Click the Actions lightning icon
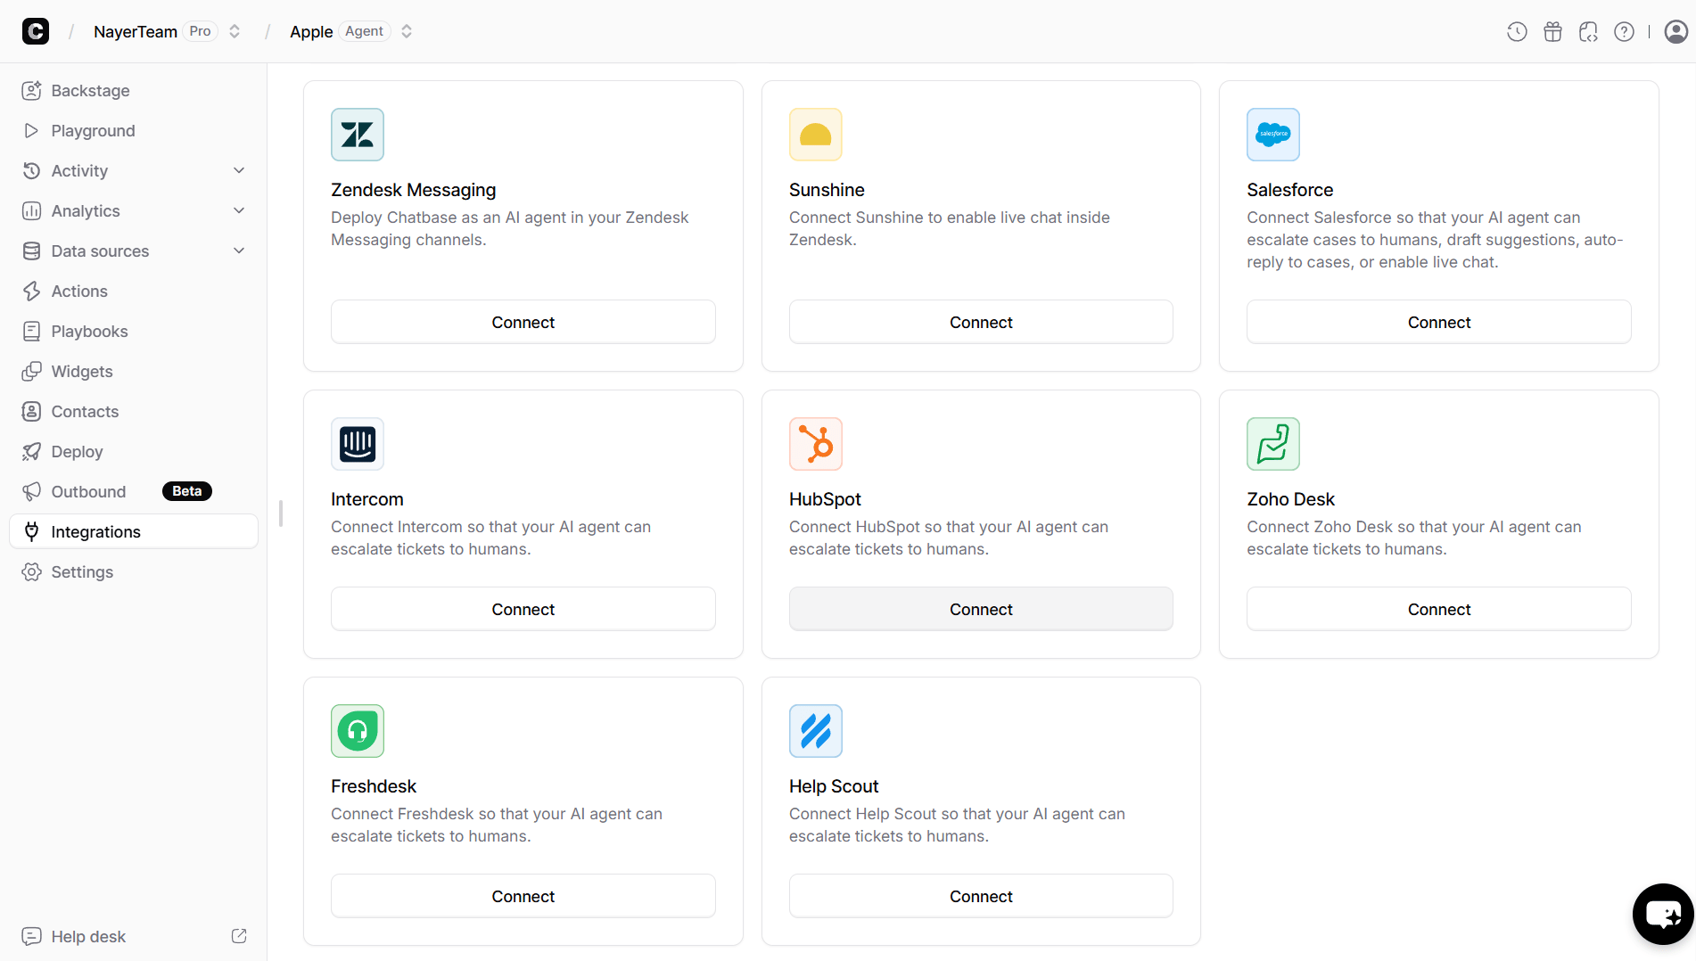 pos(32,291)
